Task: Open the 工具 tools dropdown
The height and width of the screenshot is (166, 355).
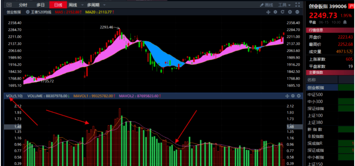Action: point(285,5)
